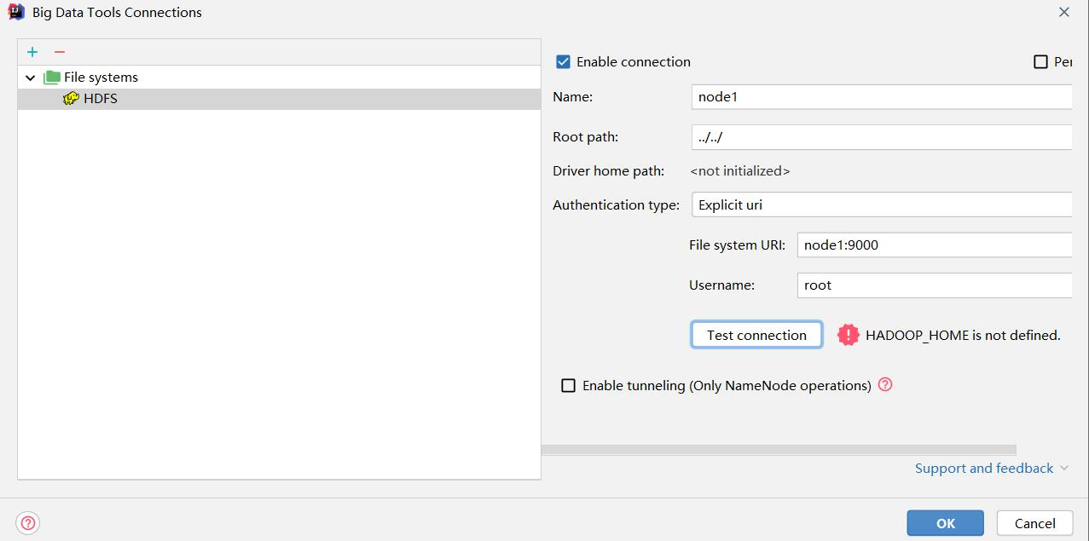Enable tunneling for NameNode operations
Image resolution: width=1089 pixels, height=541 pixels.
(568, 385)
